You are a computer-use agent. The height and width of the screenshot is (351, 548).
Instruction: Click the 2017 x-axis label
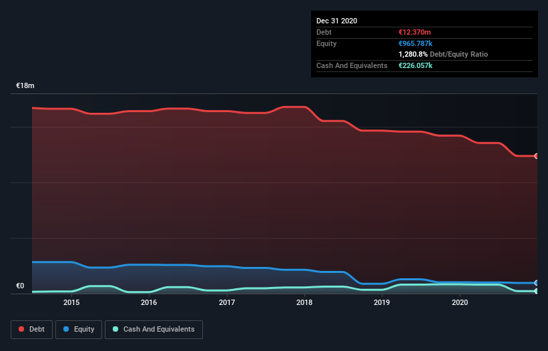click(x=227, y=302)
